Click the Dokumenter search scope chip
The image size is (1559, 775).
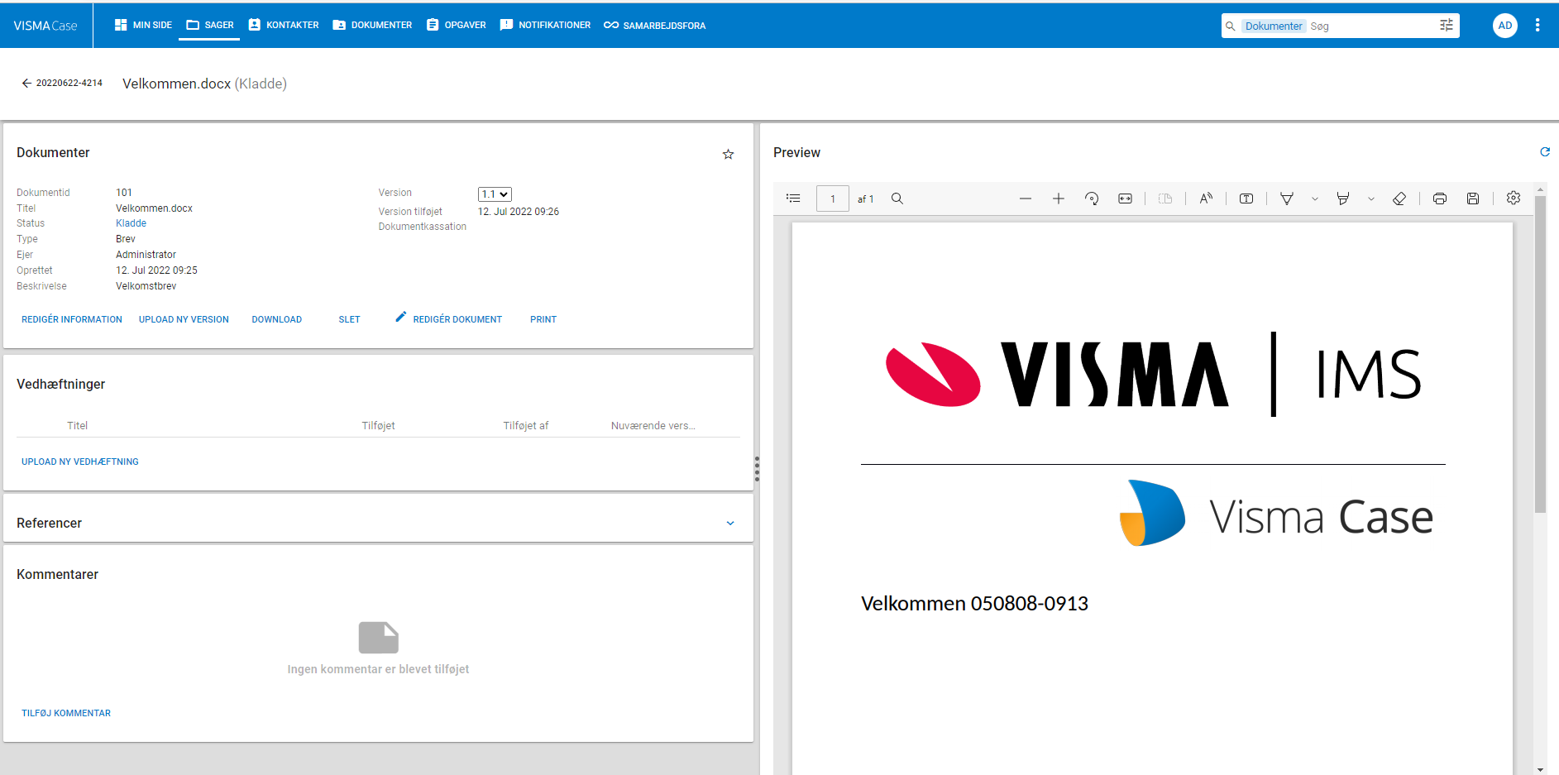click(1274, 26)
